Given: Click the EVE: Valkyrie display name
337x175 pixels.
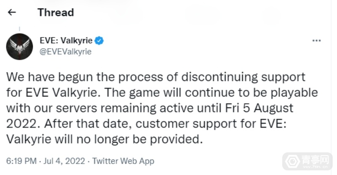Looking at the screenshot, I should 65,41.
